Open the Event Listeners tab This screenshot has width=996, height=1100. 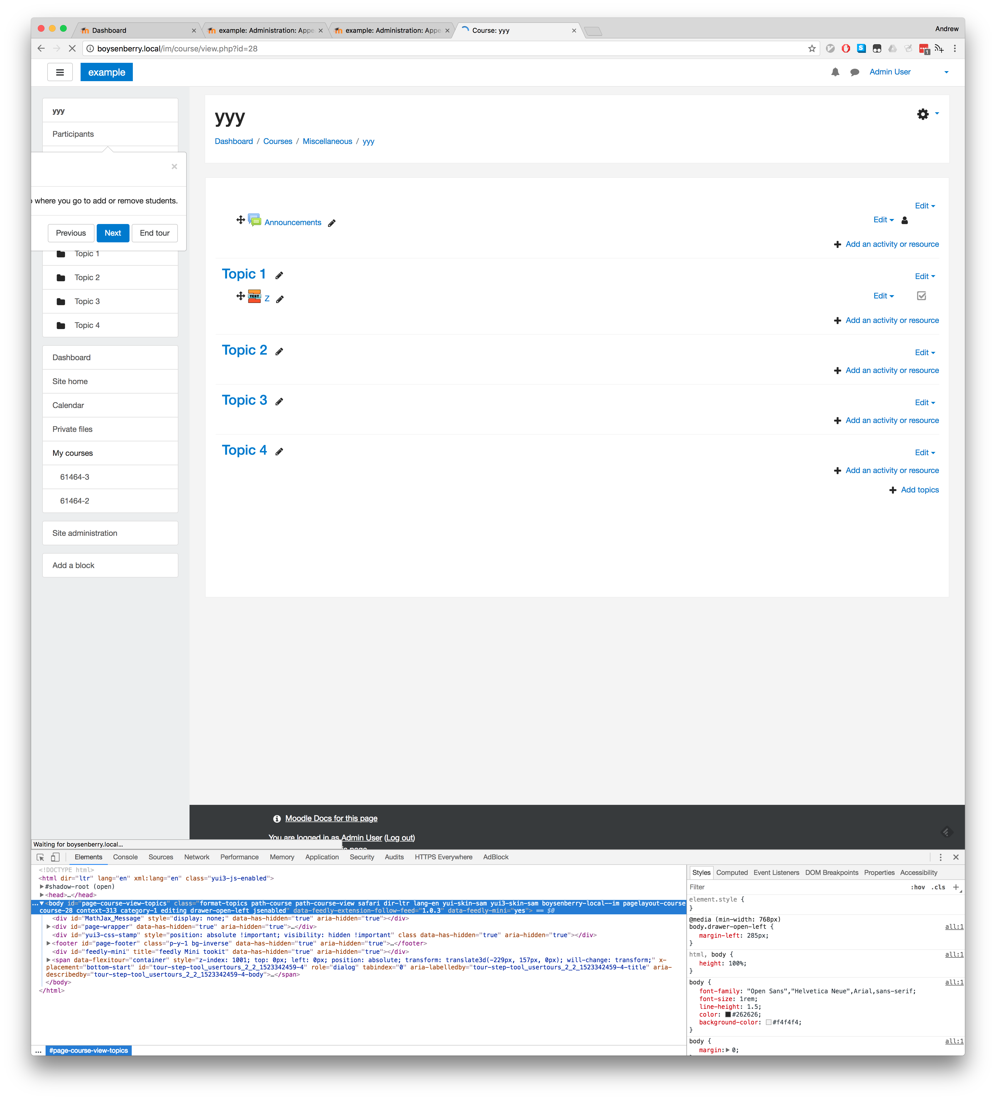click(776, 872)
